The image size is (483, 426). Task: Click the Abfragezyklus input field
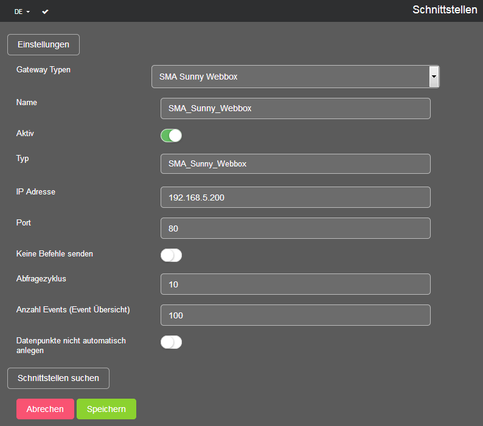coord(296,284)
